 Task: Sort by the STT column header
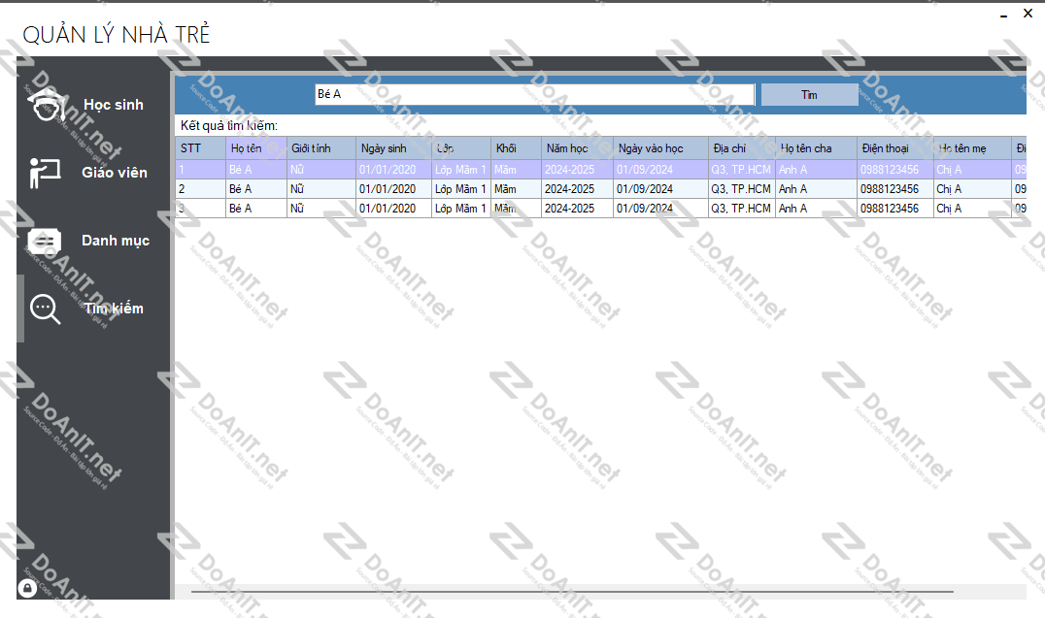pos(201,148)
